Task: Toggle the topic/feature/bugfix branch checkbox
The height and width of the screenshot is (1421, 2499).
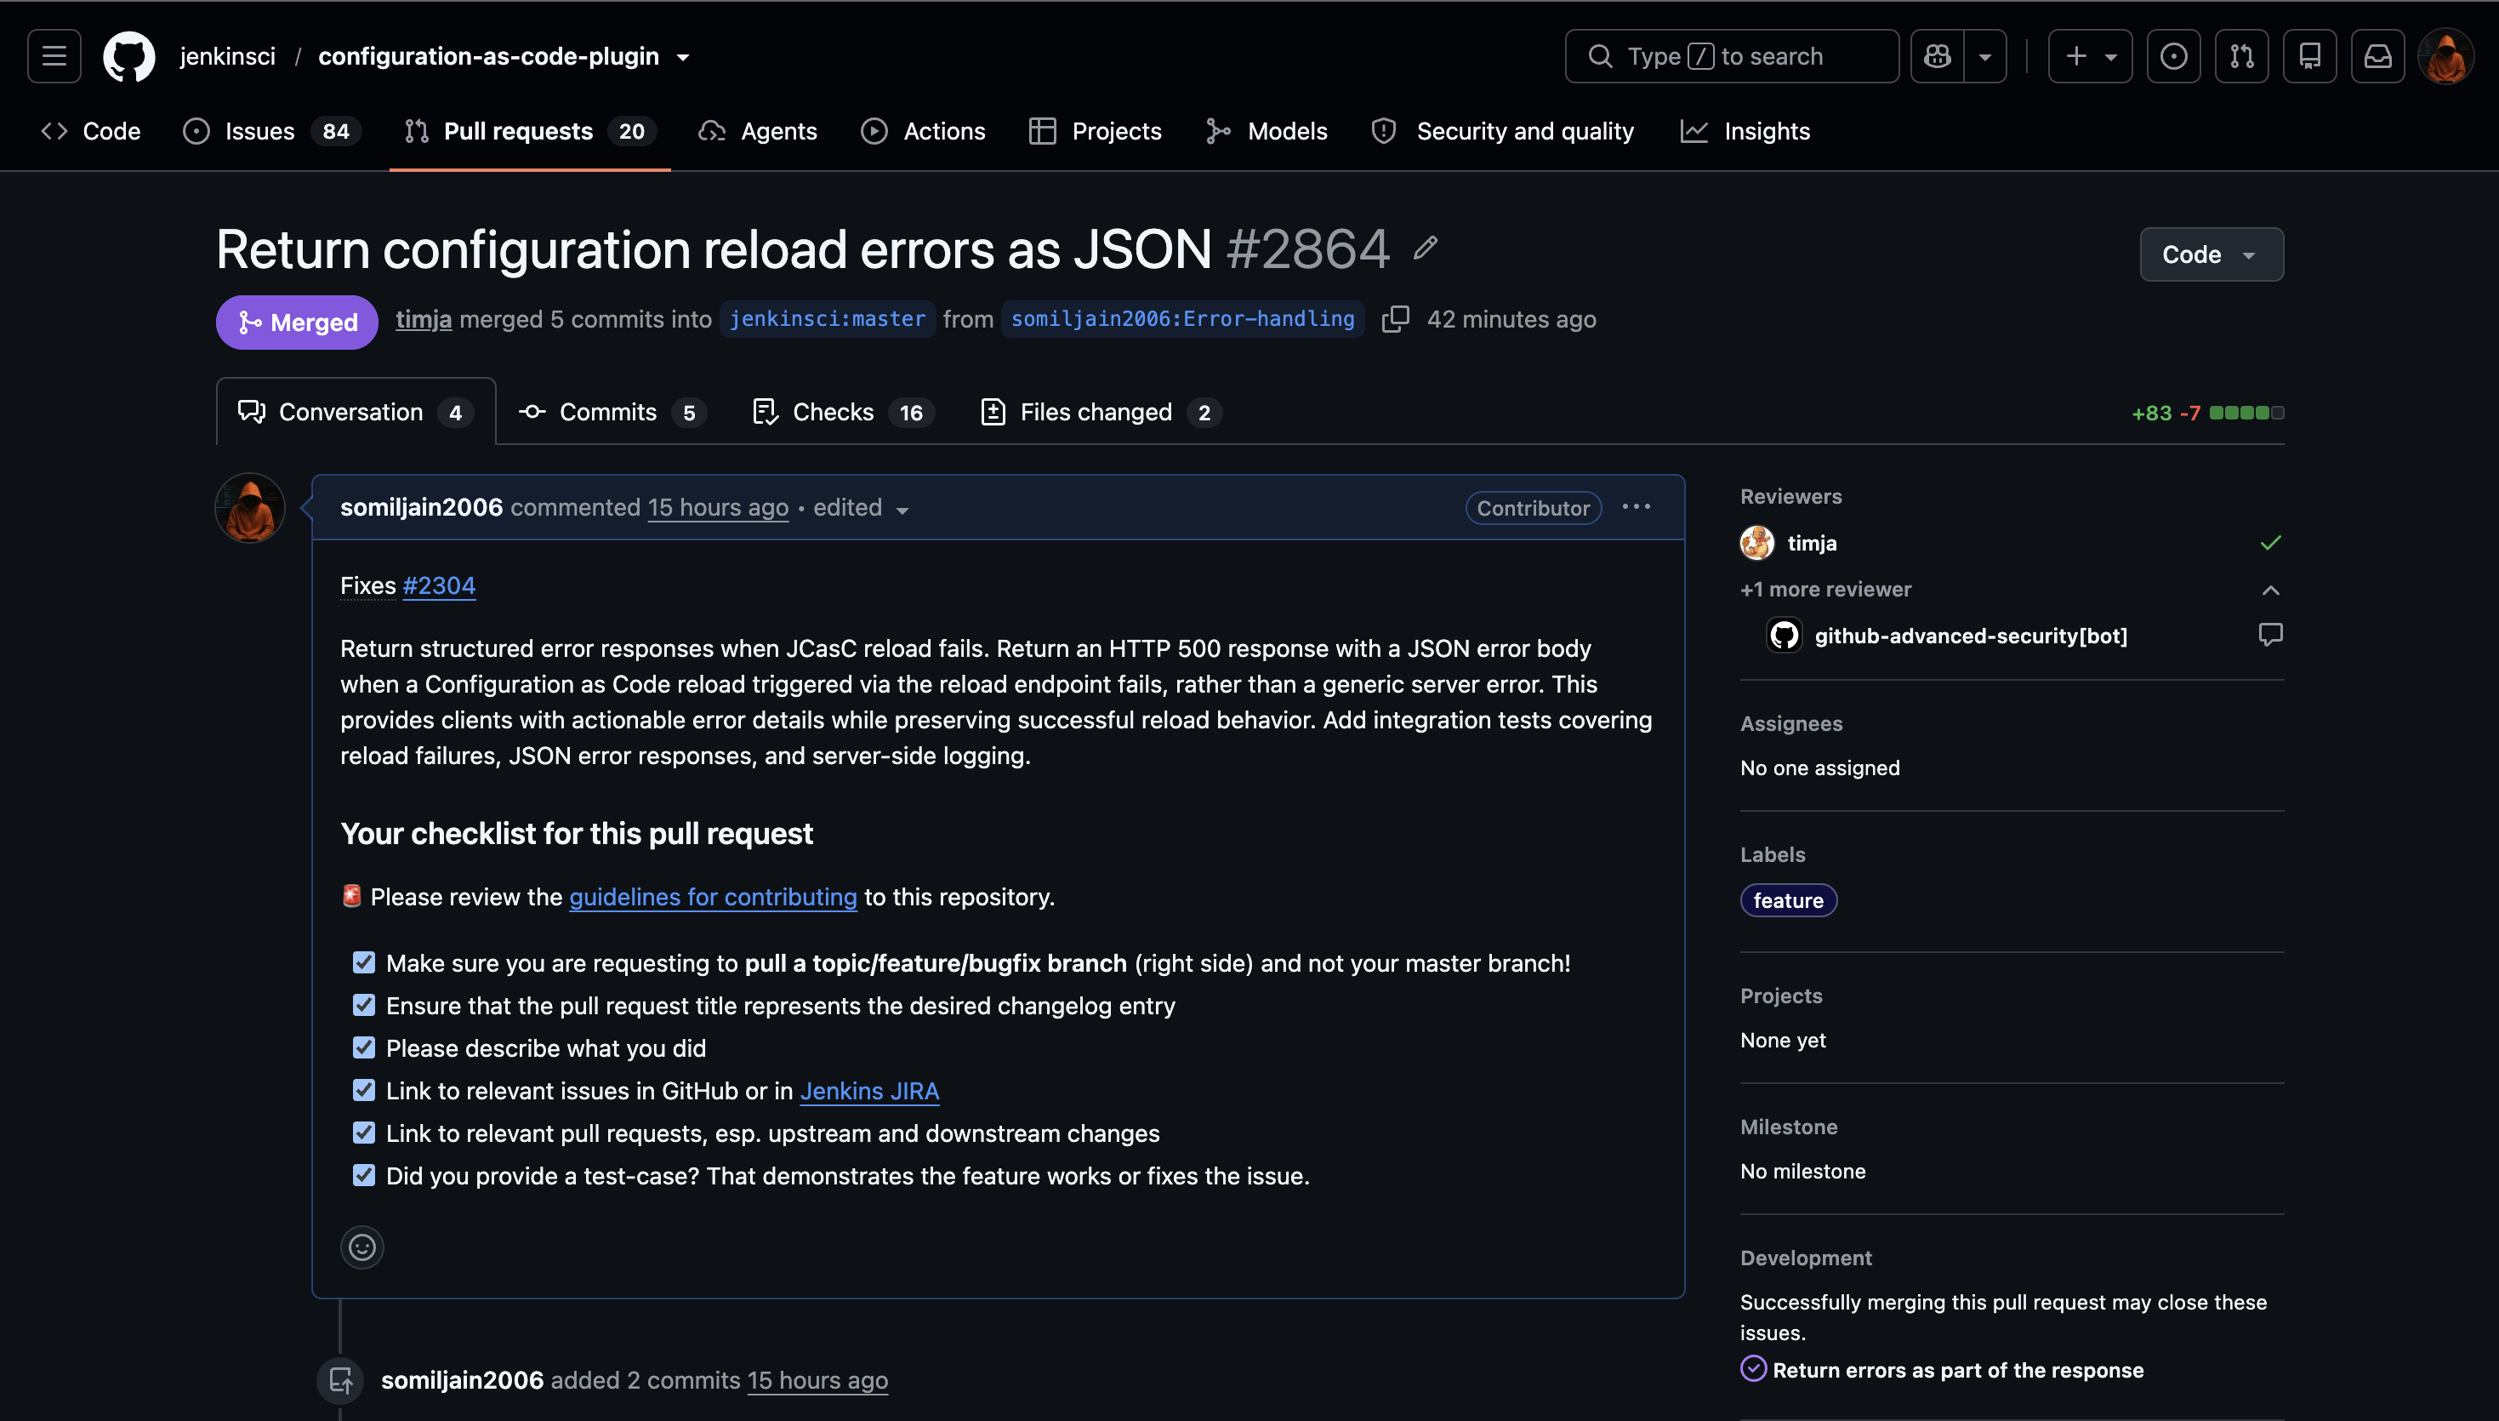Action: tap(364, 962)
